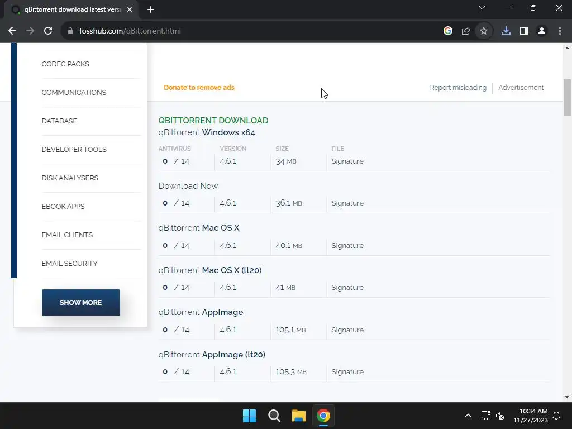Open EMAIL CLIENTS category
Screen dimensions: 572x429
[67, 235]
